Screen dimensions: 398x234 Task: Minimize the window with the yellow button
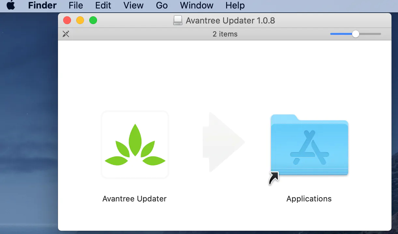(80, 21)
